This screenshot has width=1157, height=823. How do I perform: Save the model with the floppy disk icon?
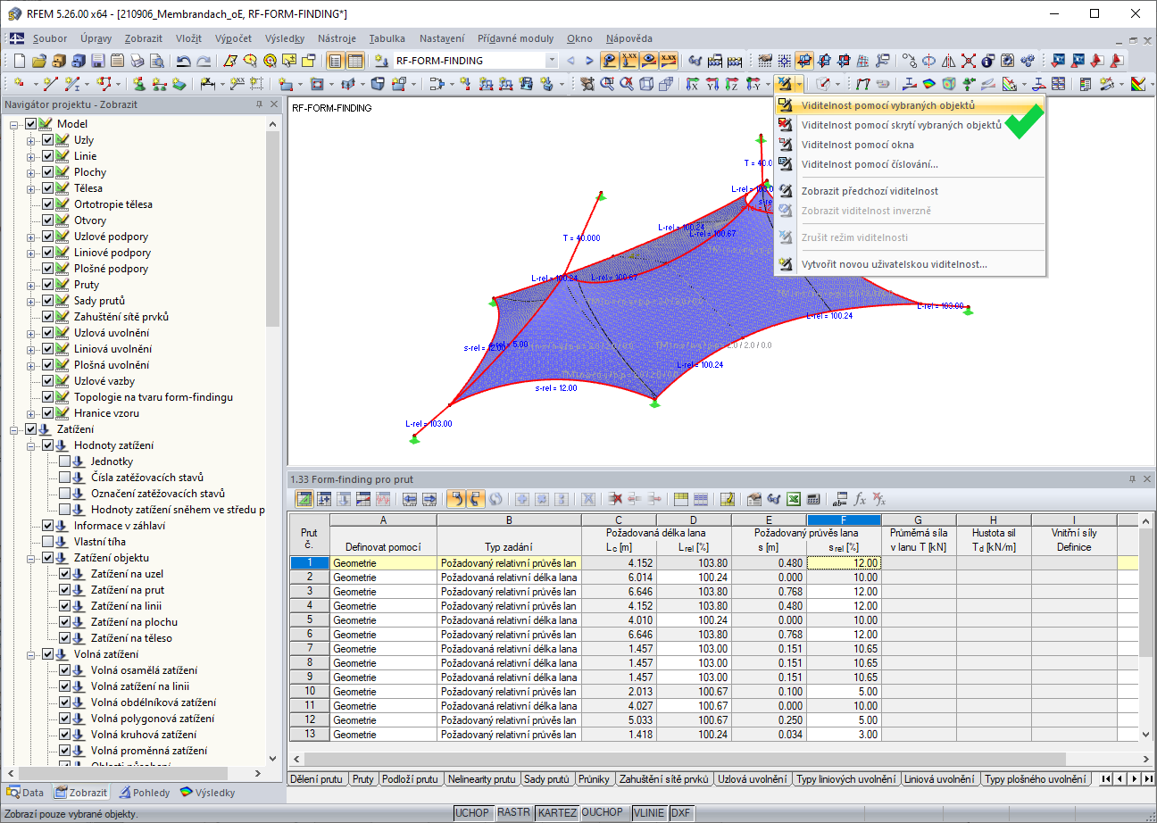click(x=97, y=61)
